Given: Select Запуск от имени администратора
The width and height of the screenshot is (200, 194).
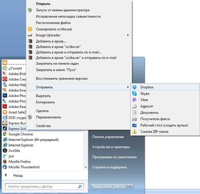Looking at the screenshot, I should [x=63, y=10].
